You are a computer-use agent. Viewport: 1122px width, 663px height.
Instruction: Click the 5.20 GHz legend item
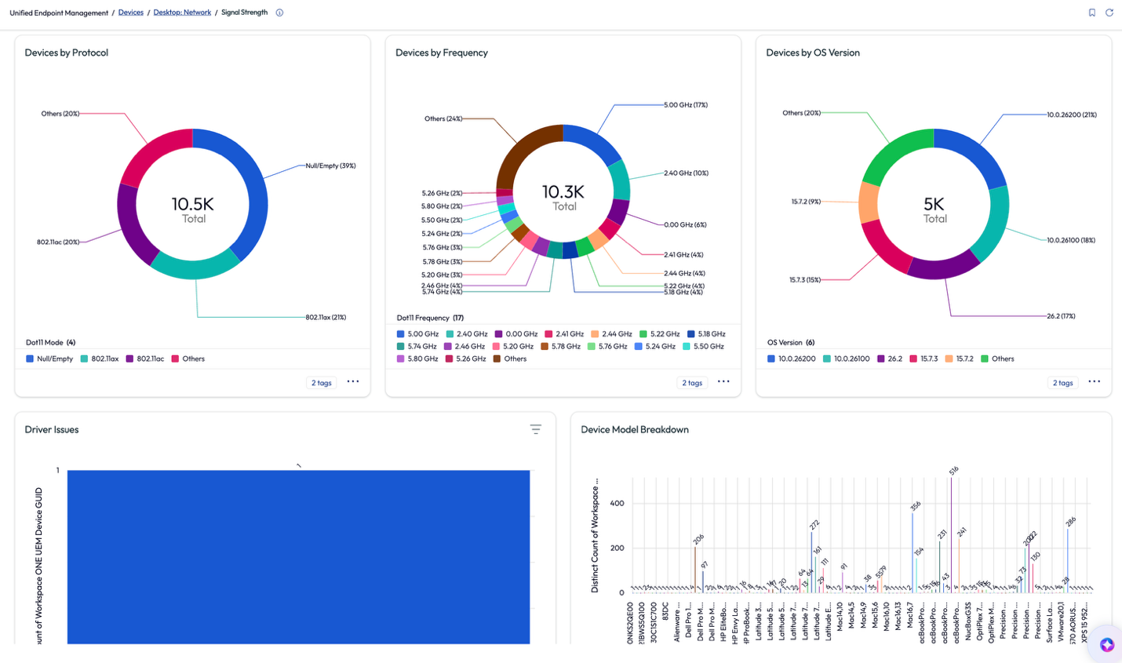click(x=513, y=346)
